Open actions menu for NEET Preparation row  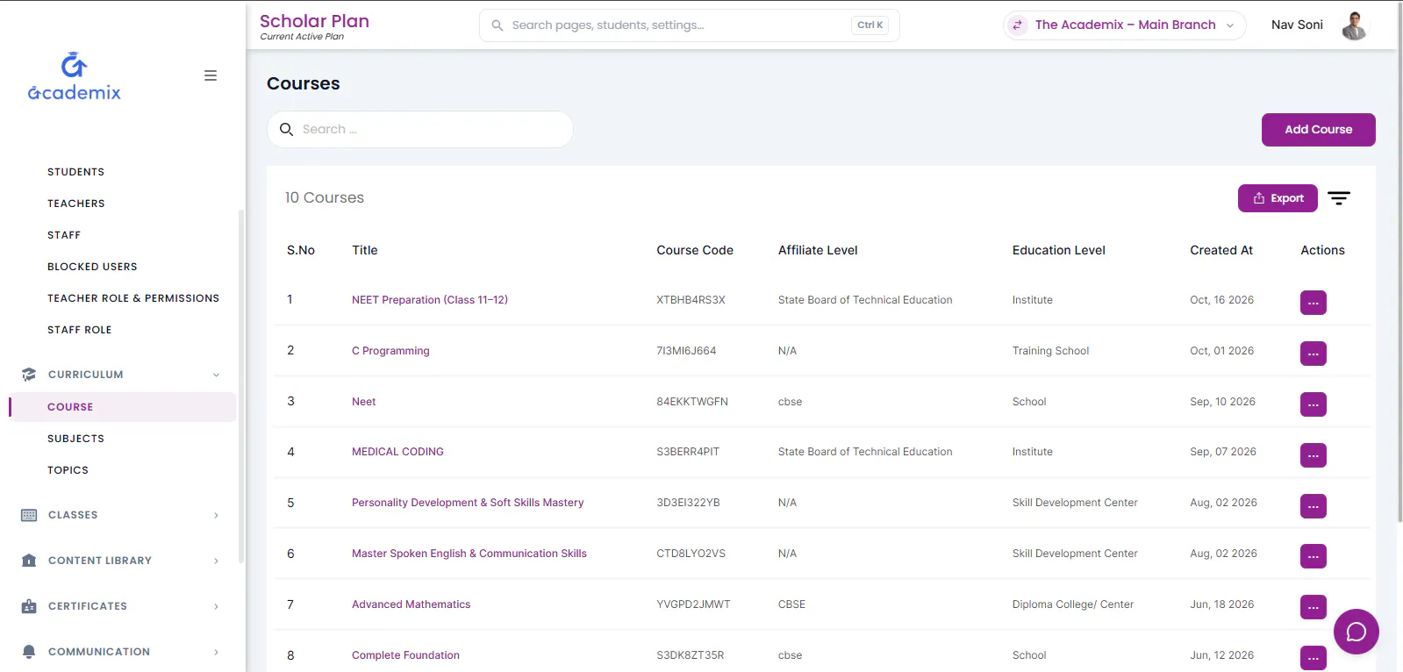(x=1314, y=303)
